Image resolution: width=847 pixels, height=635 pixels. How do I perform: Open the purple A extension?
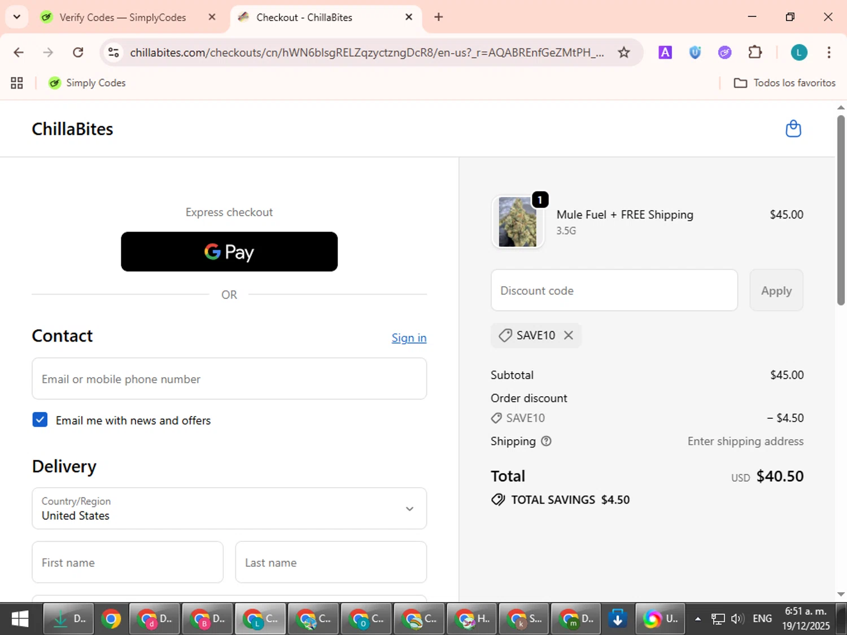point(665,52)
